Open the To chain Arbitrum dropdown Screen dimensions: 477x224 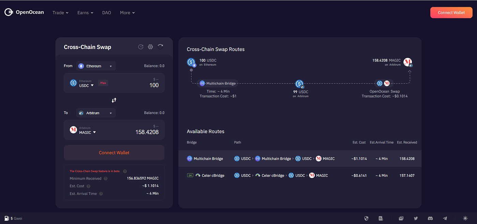click(96, 113)
